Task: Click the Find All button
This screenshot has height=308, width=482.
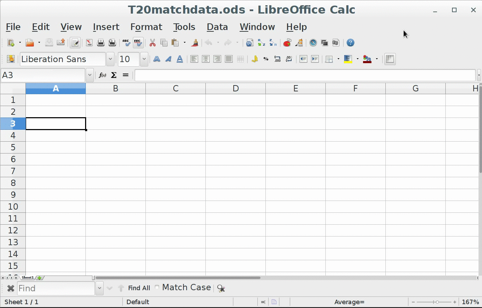Action: pos(139,288)
